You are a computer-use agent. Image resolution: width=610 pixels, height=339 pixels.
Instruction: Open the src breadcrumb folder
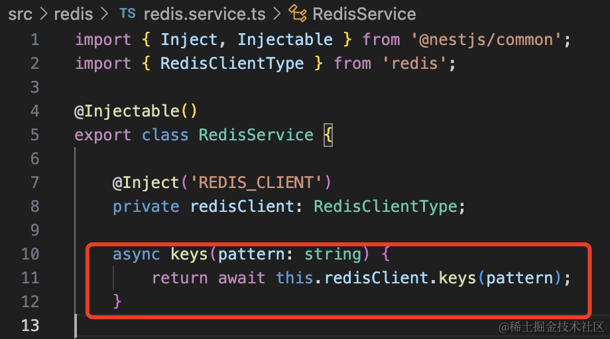tap(20, 14)
